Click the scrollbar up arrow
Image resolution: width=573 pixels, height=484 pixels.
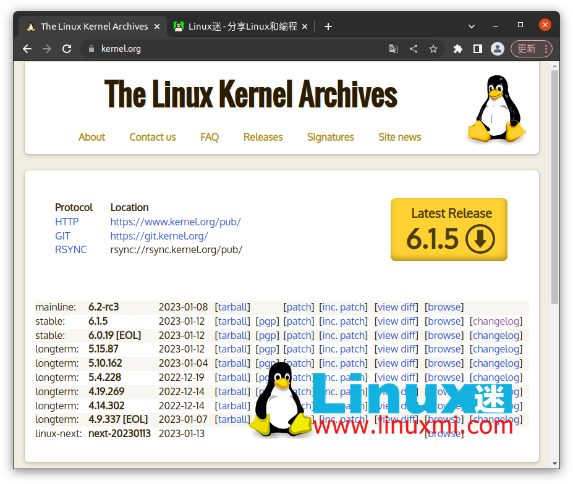coord(555,67)
